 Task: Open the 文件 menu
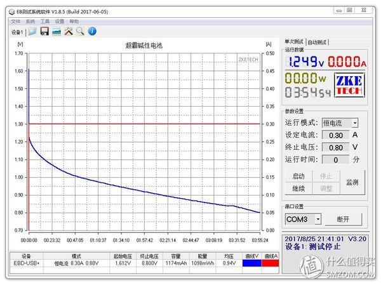tap(16, 21)
